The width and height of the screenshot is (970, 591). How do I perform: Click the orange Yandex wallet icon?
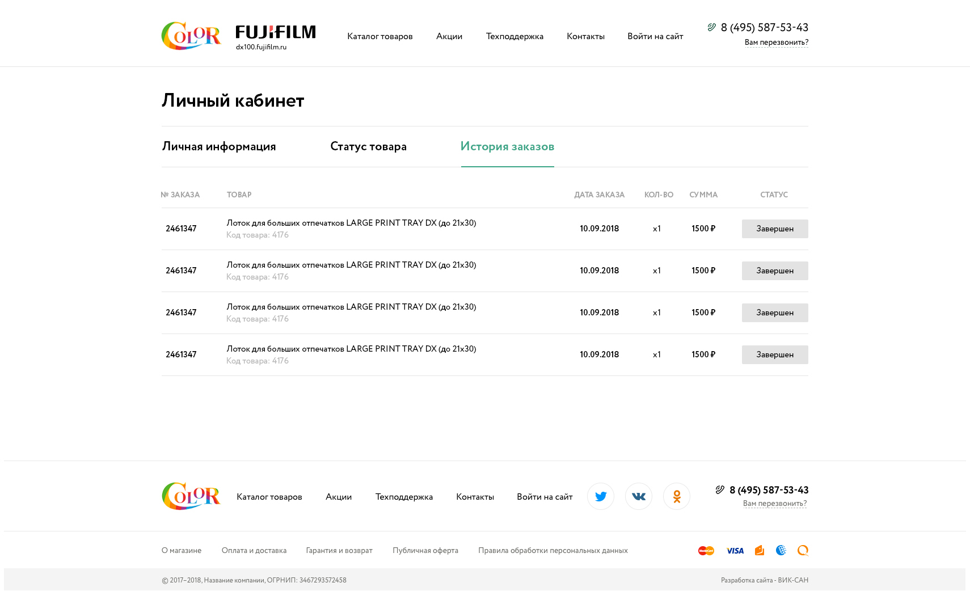(x=760, y=550)
